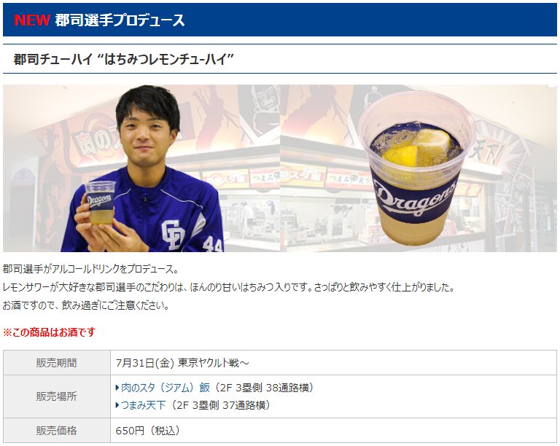Click the お酒ですので、飲み過ぎにご注意ください text line

(86, 305)
